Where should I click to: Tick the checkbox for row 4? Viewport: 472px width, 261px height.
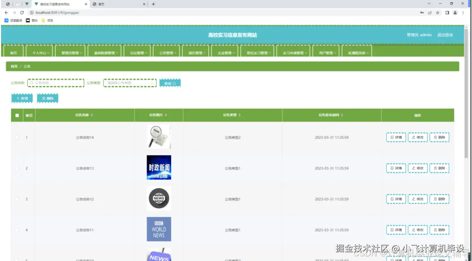pyautogui.click(x=17, y=230)
